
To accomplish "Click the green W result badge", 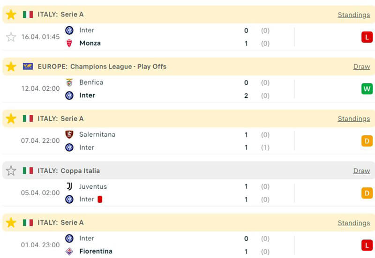I will pyautogui.click(x=367, y=89).
